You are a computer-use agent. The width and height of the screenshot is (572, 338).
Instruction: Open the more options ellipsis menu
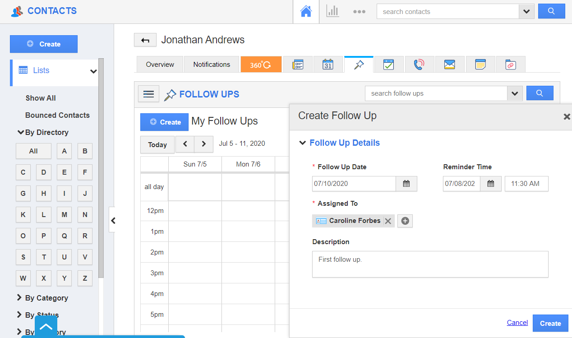[x=360, y=11]
